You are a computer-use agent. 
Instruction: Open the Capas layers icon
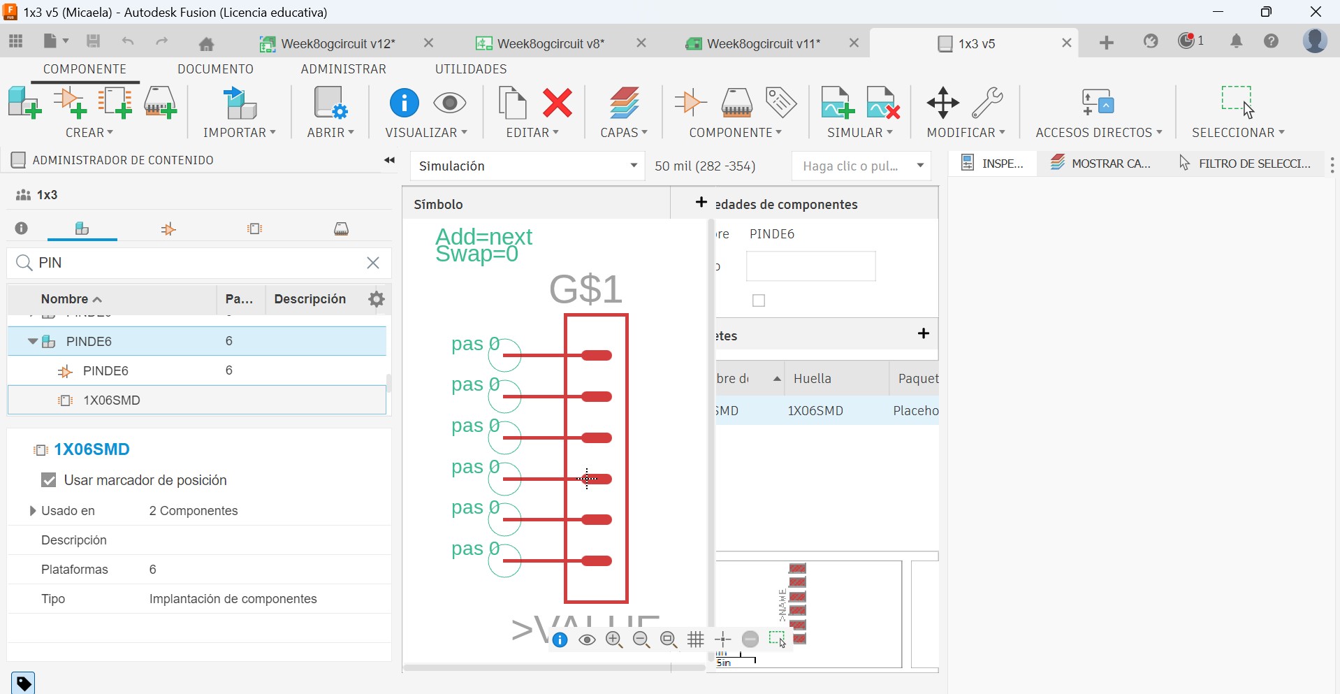(x=624, y=103)
